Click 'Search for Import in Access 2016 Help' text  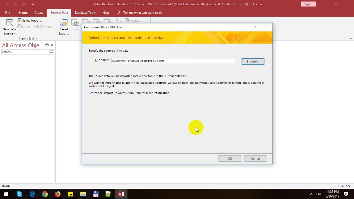tap(129, 93)
